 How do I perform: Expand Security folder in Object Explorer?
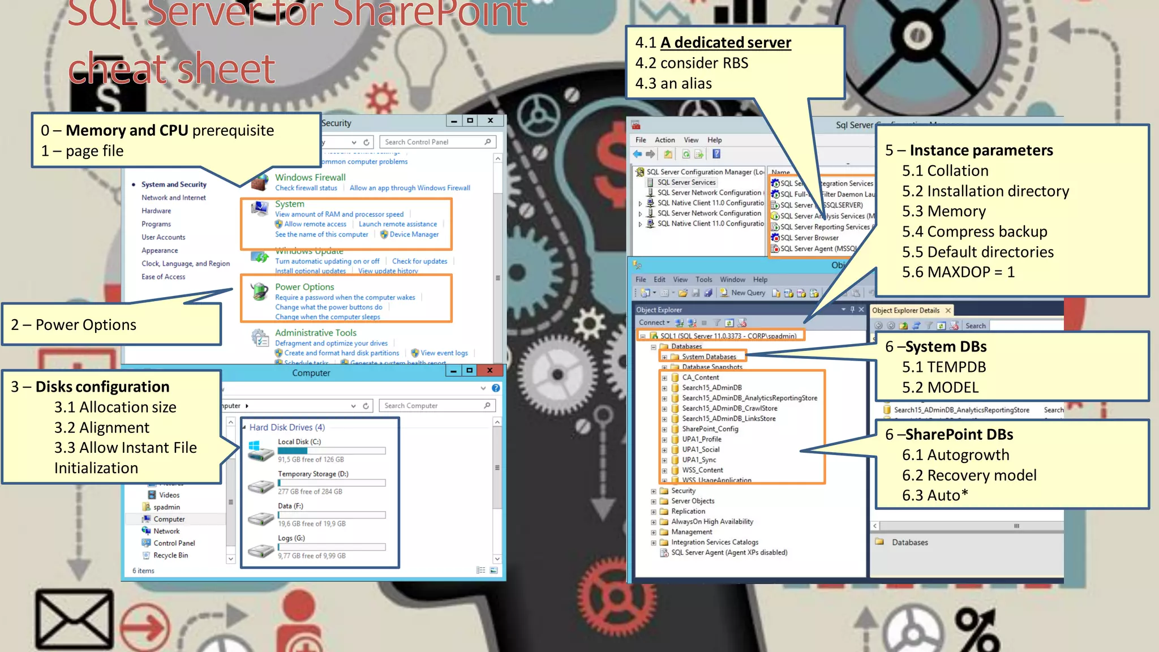pyautogui.click(x=654, y=491)
